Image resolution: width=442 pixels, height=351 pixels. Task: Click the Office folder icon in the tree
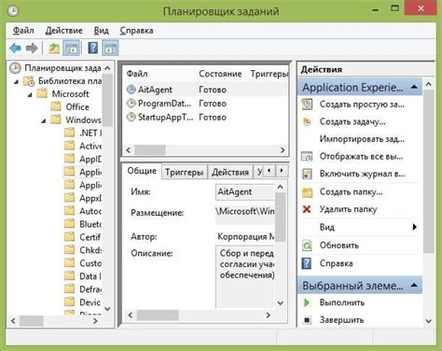tap(56, 106)
